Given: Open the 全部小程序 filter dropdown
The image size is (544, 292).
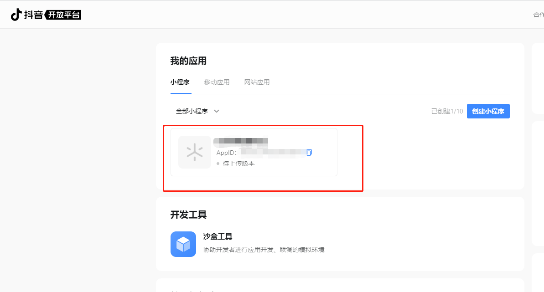Looking at the screenshot, I should pyautogui.click(x=197, y=111).
